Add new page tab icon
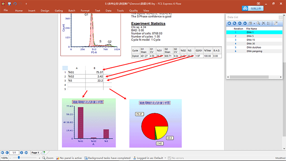This screenshot has height=161, width=286. click(x=44, y=152)
